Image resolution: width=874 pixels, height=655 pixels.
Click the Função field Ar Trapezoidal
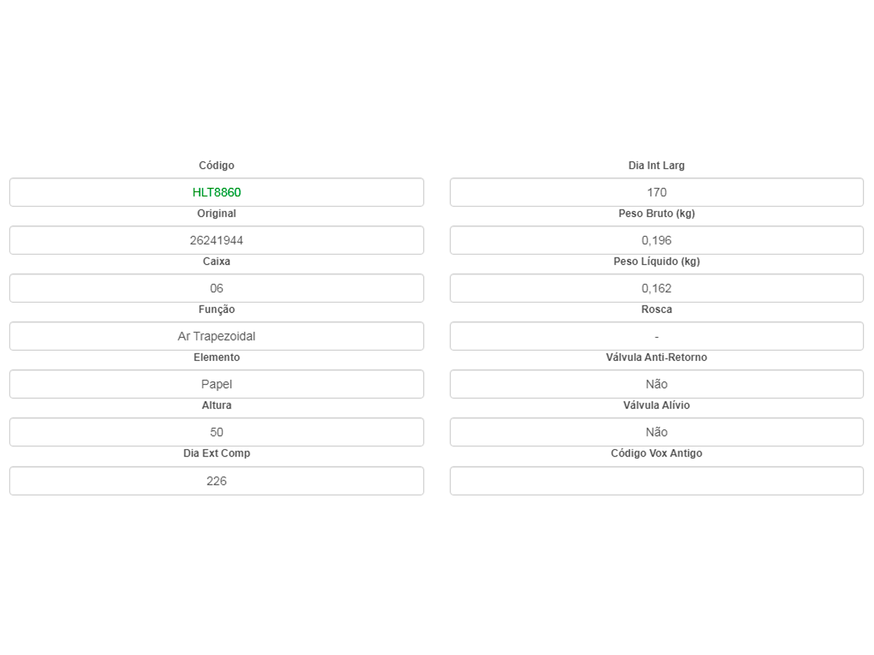click(x=216, y=336)
